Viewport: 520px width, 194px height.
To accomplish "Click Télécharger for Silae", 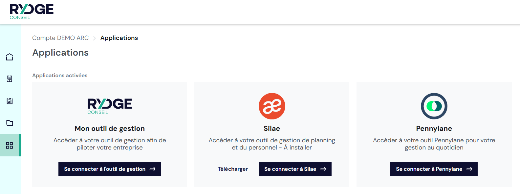I will 233,169.
